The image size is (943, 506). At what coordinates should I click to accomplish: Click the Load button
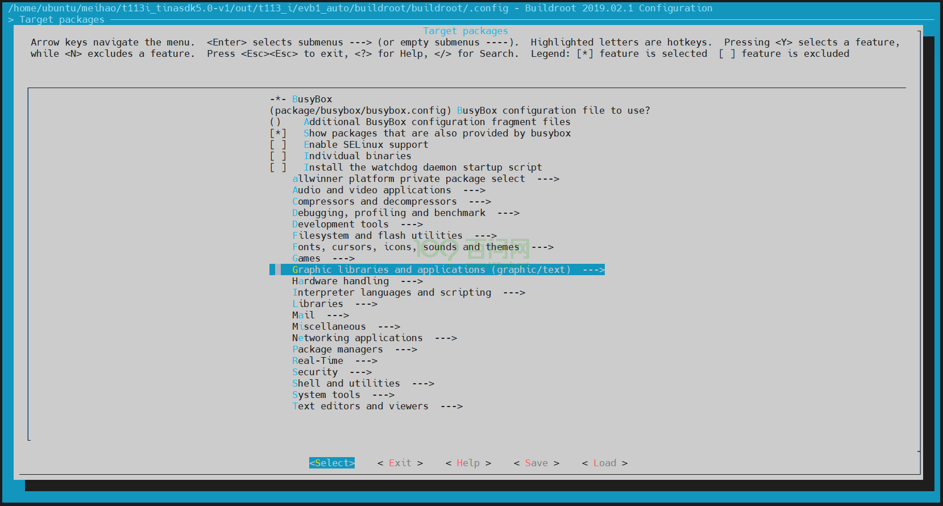click(x=604, y=463)
